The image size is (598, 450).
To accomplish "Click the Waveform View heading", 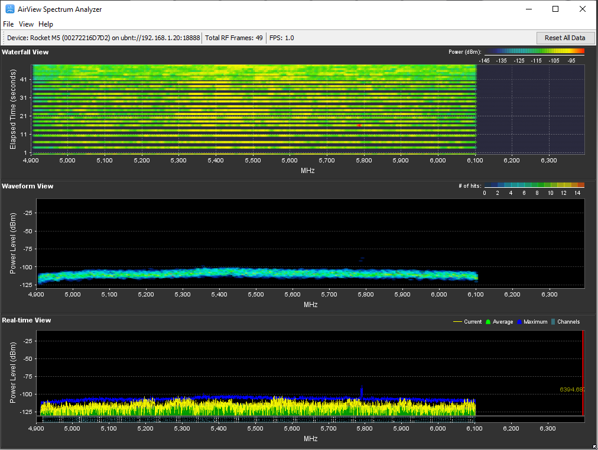I will pyautogui.click(x=27, y=187).
